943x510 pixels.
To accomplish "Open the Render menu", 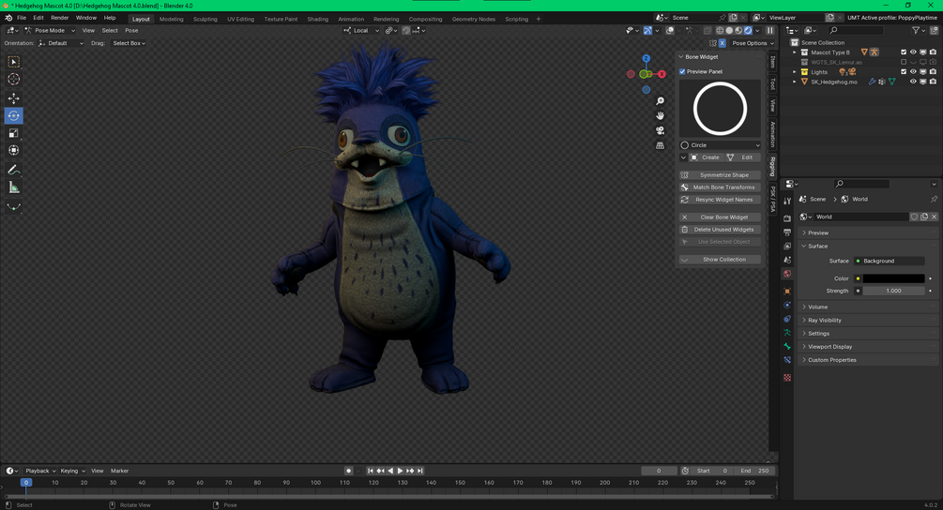I will [x=59, y=18].
